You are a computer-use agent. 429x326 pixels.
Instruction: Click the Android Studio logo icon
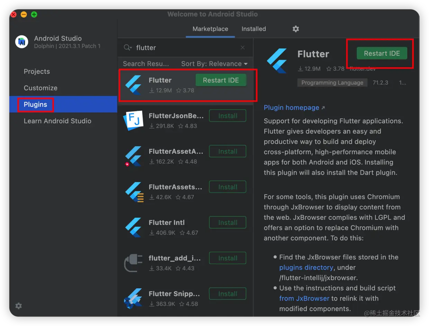coord(22,42)
